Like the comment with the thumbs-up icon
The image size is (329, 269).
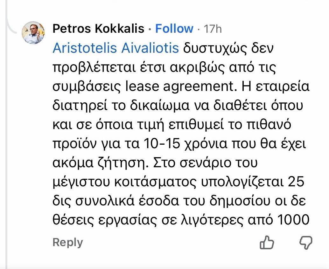click(267, 243)
